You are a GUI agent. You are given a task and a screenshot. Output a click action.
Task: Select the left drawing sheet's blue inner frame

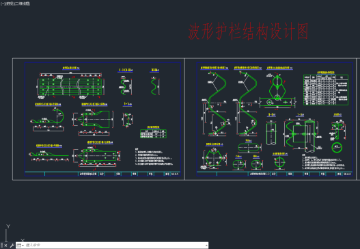102,119
